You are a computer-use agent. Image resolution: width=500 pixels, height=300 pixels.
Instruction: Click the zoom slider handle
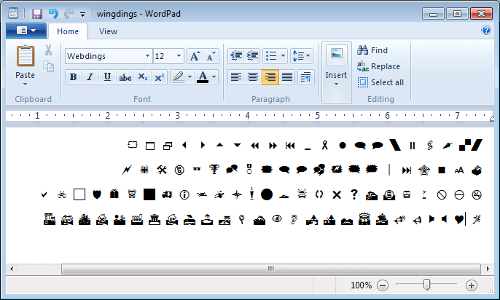[427, 285]
